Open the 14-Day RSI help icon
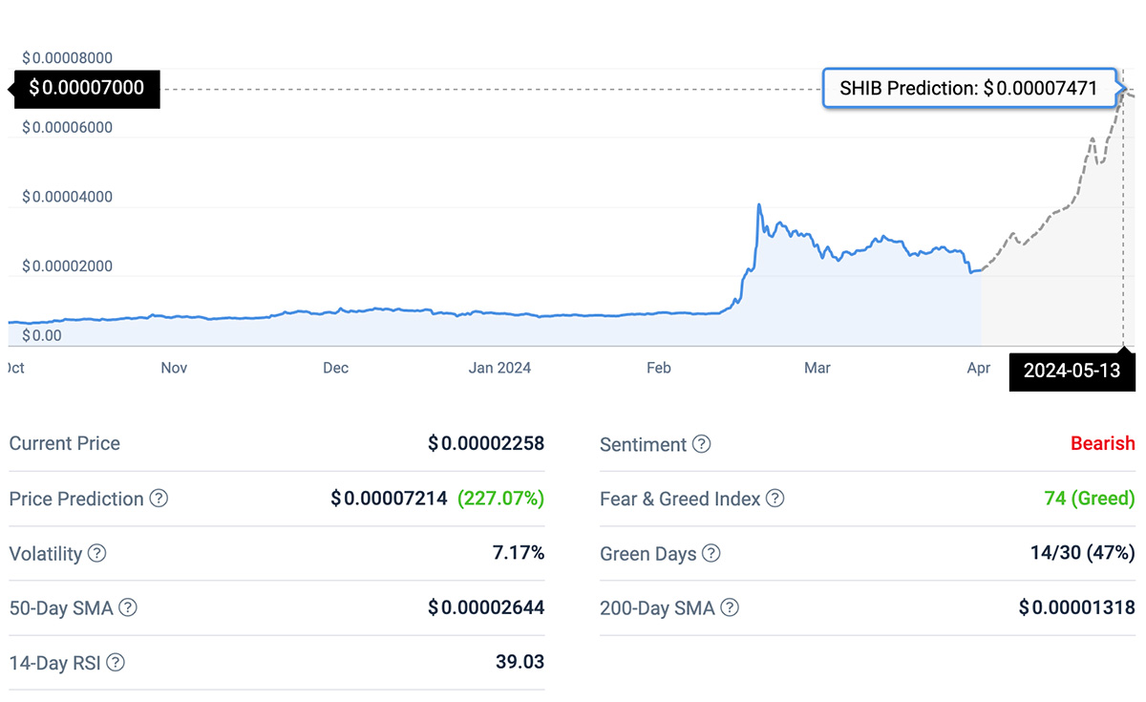1146x702 pixels. pos(116,662)
